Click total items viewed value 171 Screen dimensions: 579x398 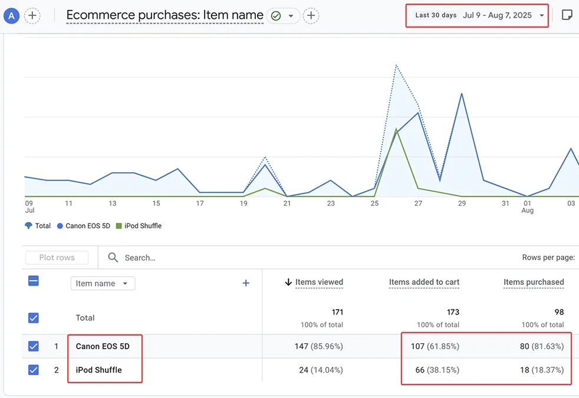(x=337, y=312)
